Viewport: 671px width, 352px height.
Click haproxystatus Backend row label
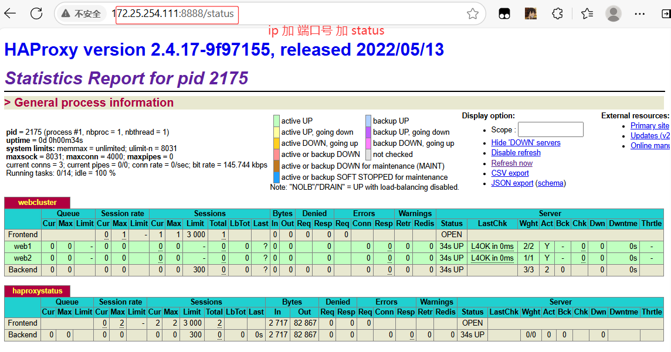23,335
